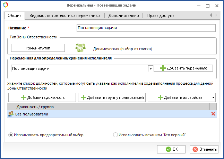Image resolution: width=224 pixels, height=159 pixels.
Task: Click Добавить должность button
Action: (x=42, y=98)
